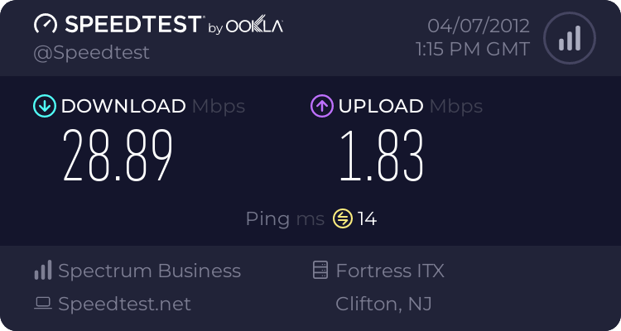Click the 28.89 download speed value
The width and height of the screenshot is (621, 331).
pyautogui.click(x=118, y=156)
